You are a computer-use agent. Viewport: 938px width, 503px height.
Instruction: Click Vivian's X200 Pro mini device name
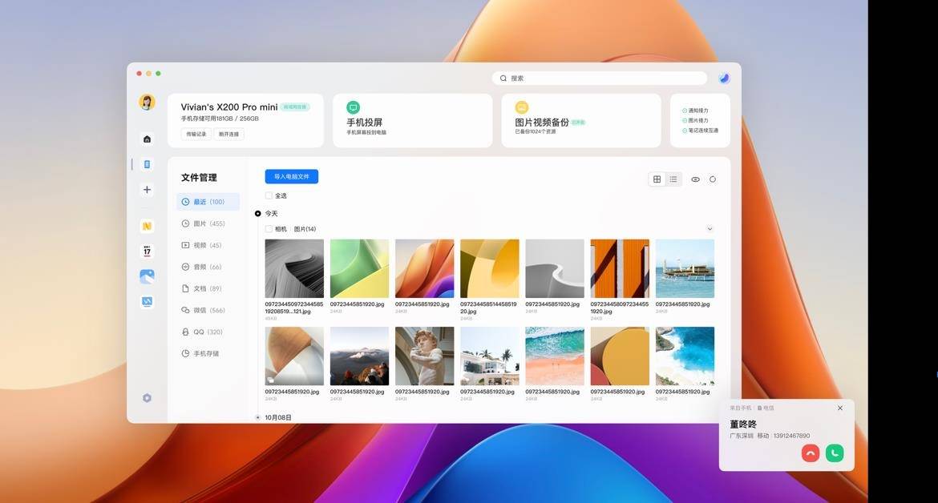(229, 107)
